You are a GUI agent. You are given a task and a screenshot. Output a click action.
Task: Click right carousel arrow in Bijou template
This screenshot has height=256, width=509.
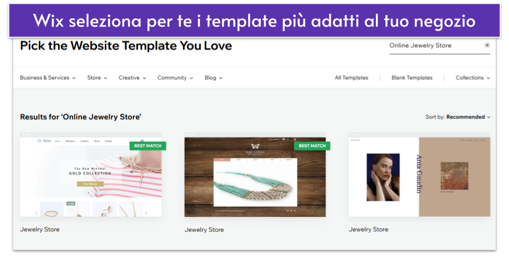coord(146,213)
